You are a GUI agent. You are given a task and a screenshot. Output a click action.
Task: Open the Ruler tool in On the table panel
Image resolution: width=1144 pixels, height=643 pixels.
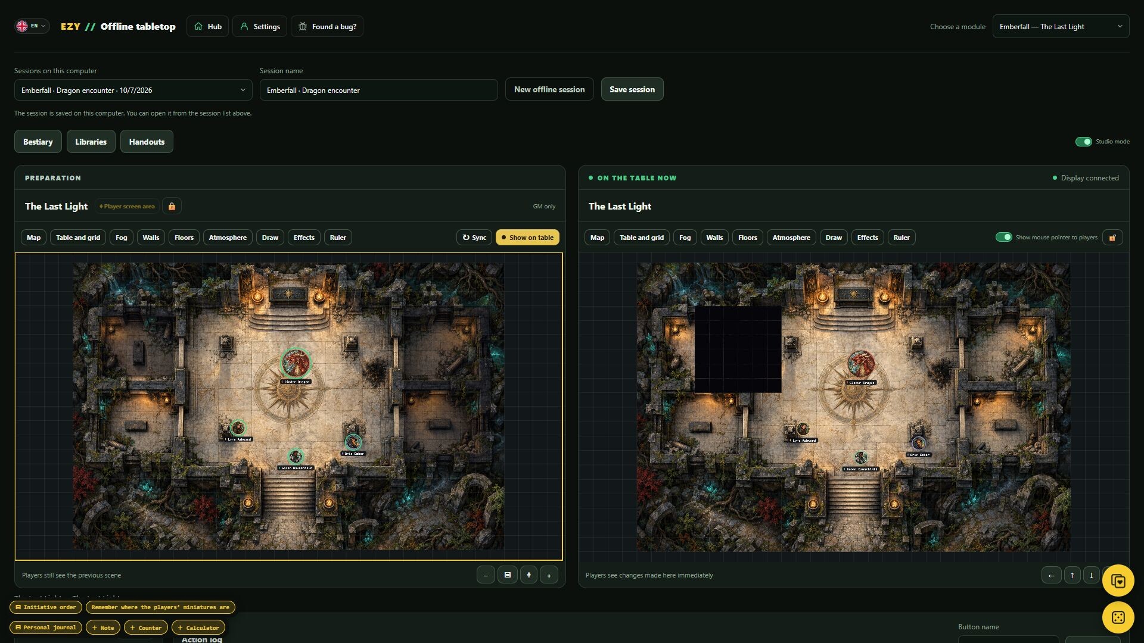coord(901,238)
